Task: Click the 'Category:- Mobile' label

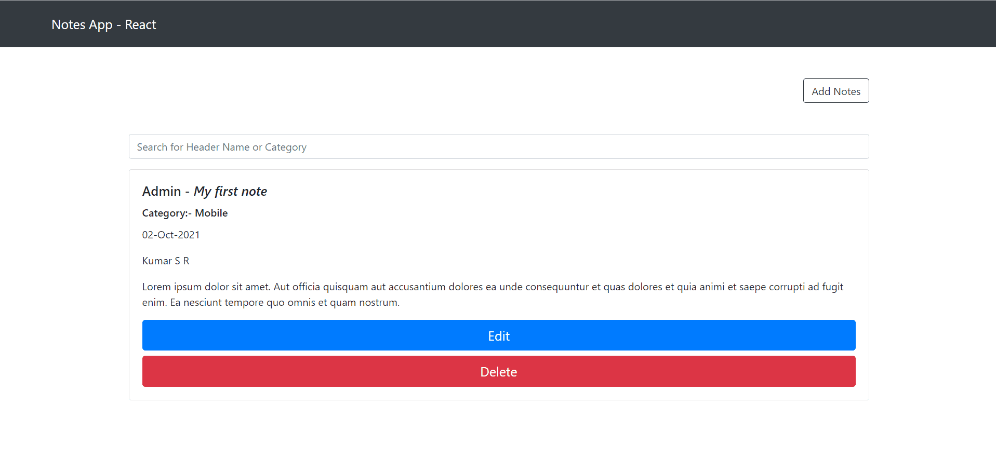Action: coord(185,213)
